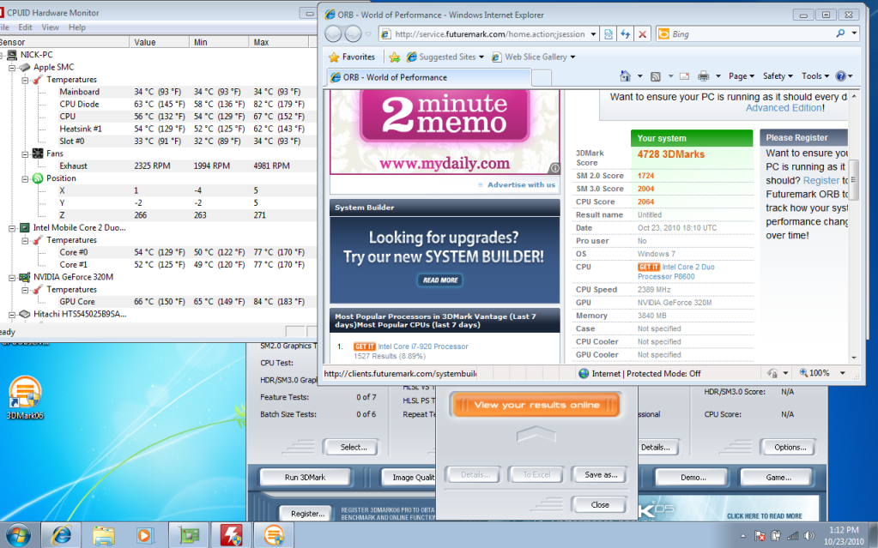The width and height of the screenshot is (878, 548).
Task: Click the Read Mail envelope icon
Action: click(x=684, y=76)
